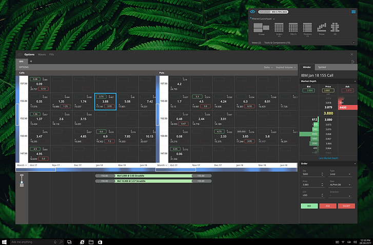Image resolution: width=373 pixels, height=245 pixels.
Task: Select the Minder tab
Action: coord(307,67)
